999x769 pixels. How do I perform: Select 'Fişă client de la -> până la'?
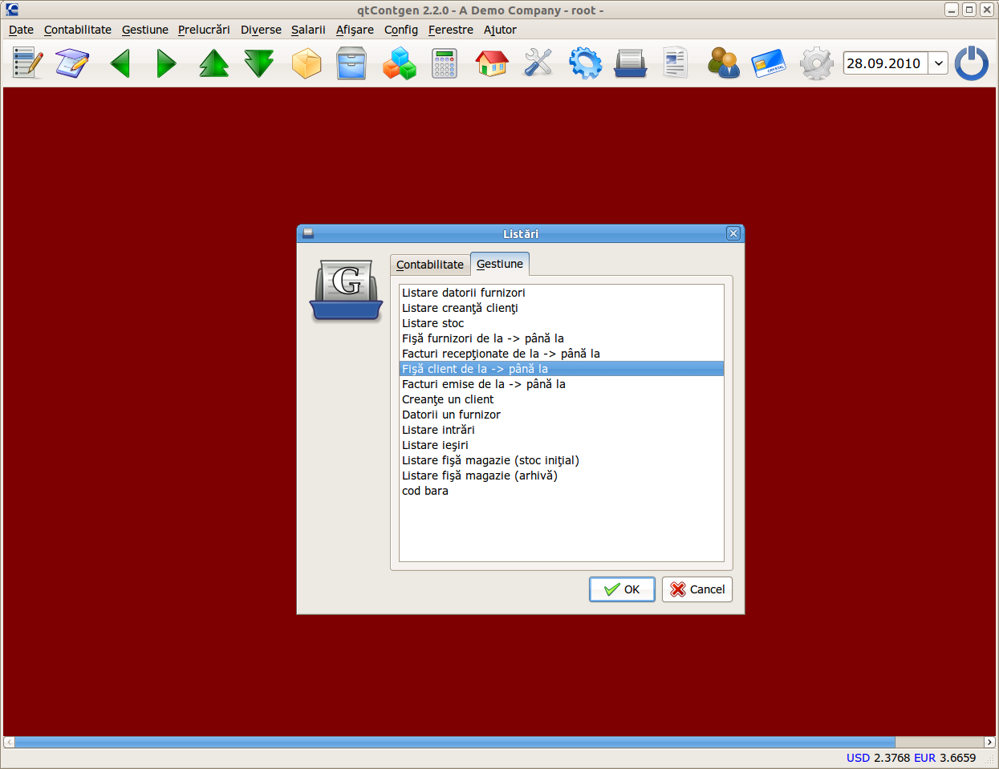pos(562,369)
